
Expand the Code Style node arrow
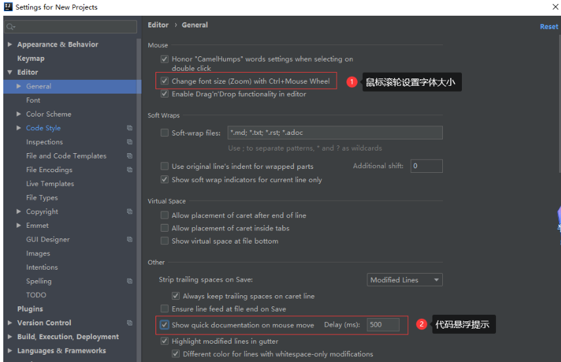[18, 128]
